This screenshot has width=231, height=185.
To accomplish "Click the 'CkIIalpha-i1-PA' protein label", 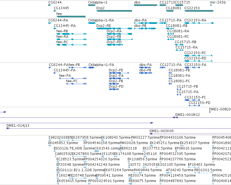I will point(101,65).
